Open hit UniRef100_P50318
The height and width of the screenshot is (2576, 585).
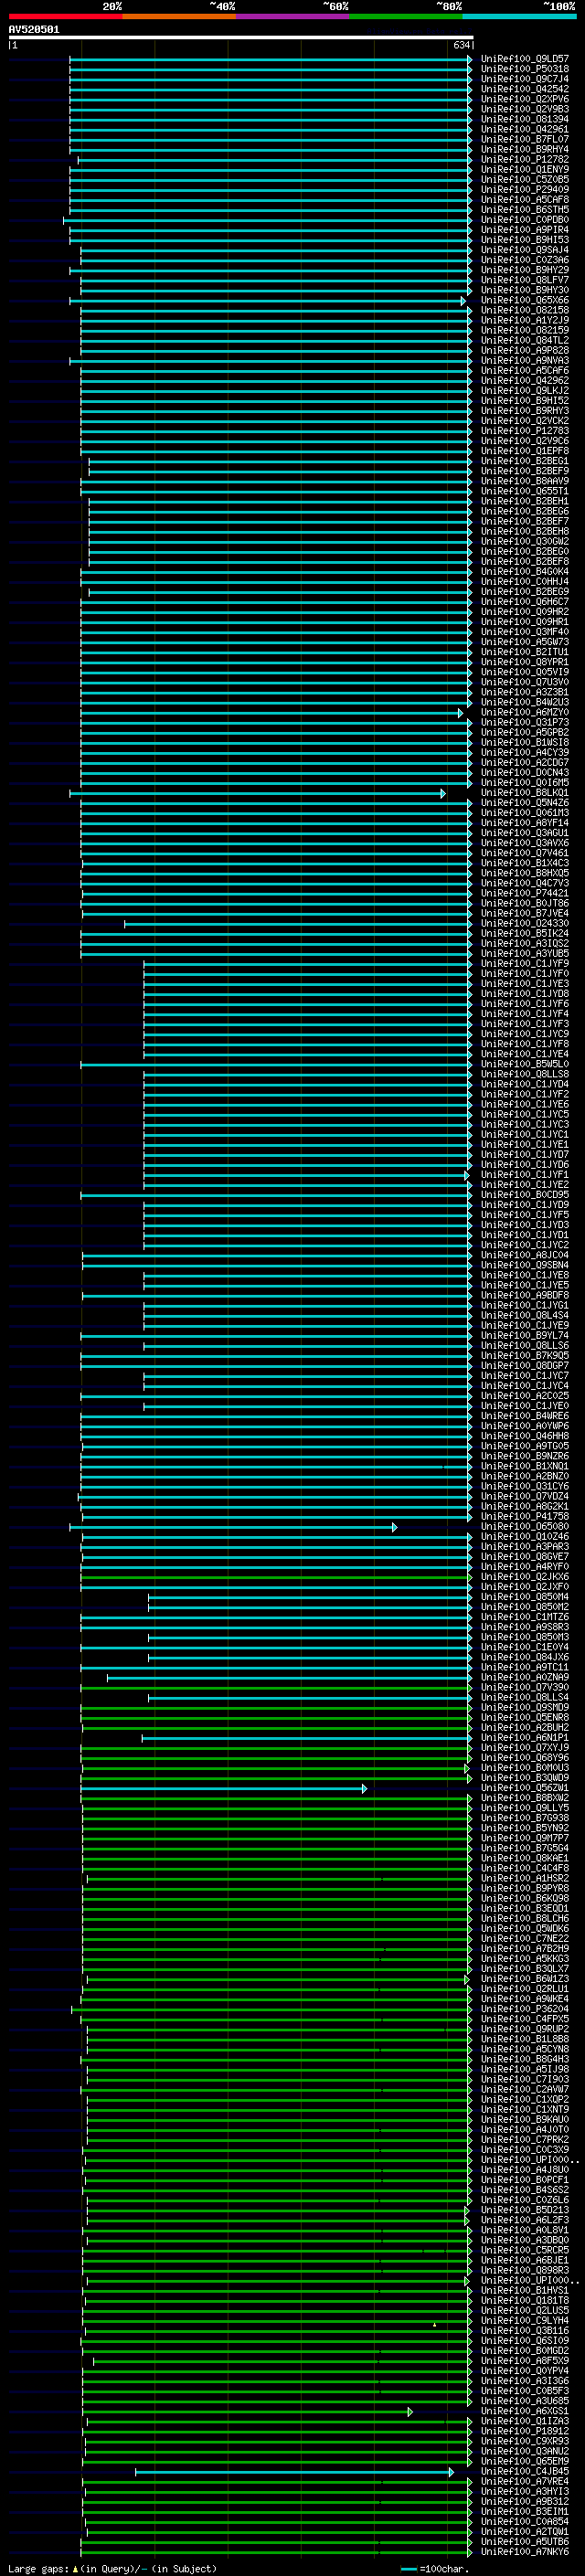point(524,69)
